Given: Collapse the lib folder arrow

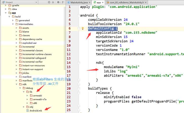Looking at the screenshot, I should pos(24,92).
